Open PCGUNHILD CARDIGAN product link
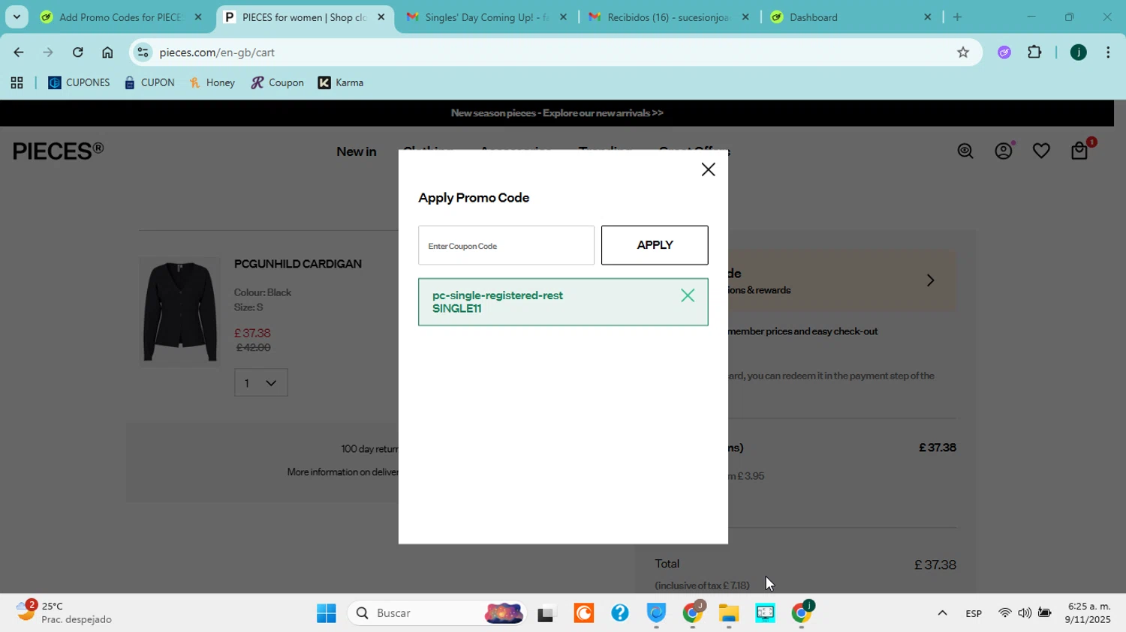 tap(298, 264)
